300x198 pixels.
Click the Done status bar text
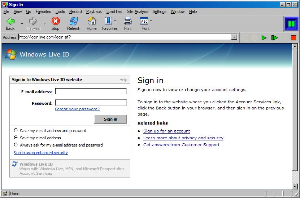point(15,194)
